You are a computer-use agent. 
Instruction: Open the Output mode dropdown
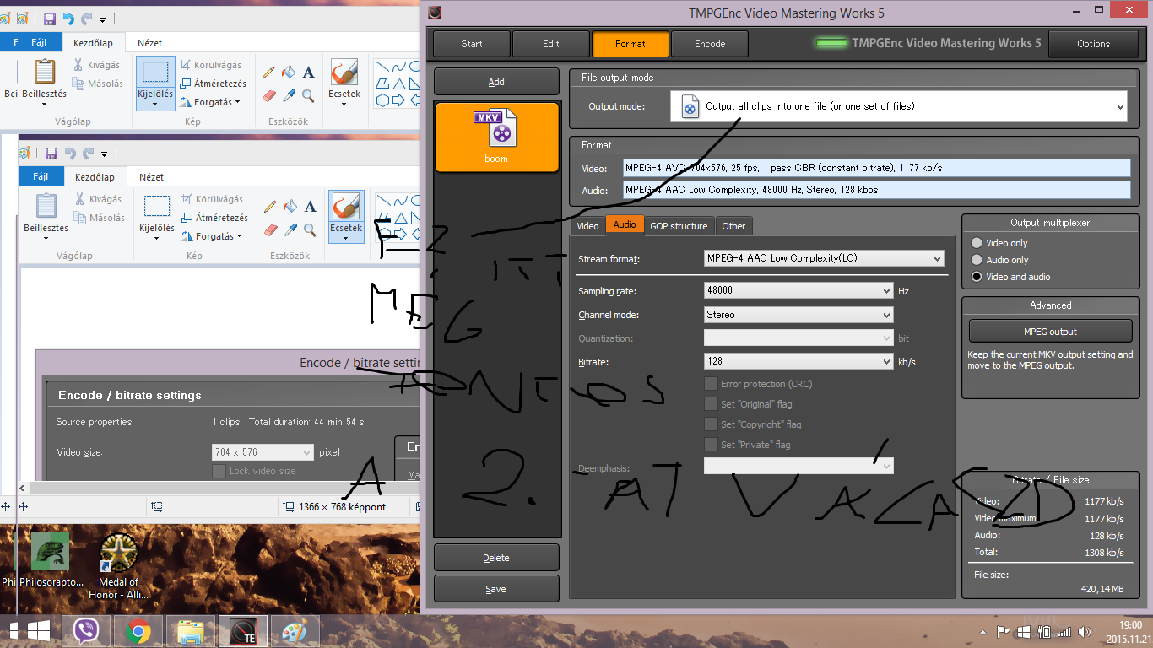pos(899,106)
